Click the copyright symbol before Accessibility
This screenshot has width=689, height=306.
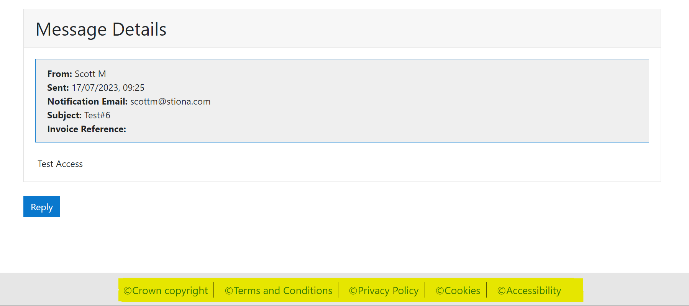pyautogui.click(x=502, y=291)
